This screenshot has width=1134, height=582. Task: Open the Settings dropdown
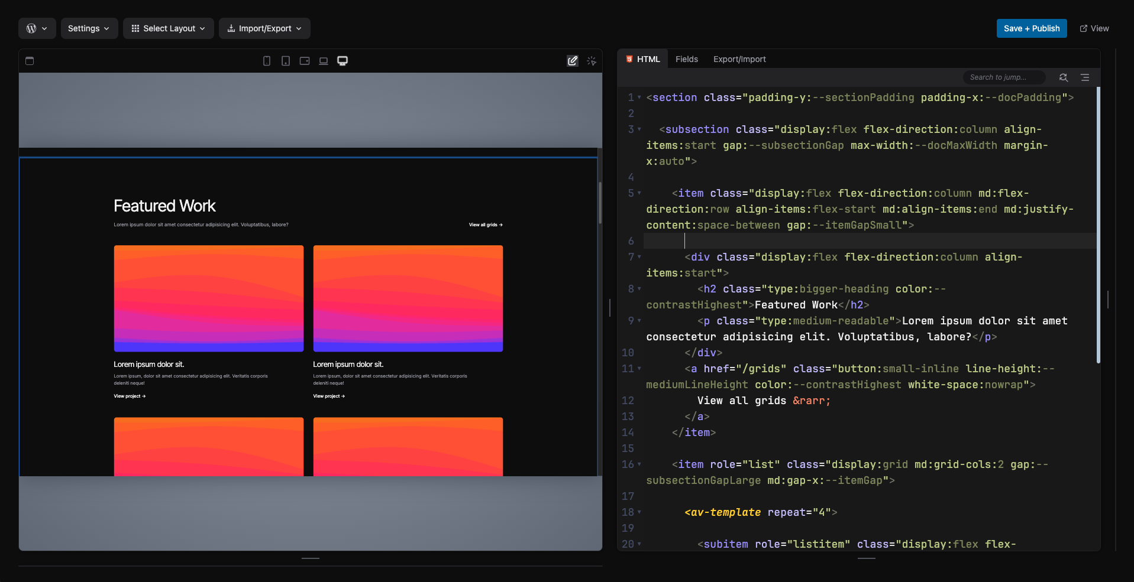89,28
